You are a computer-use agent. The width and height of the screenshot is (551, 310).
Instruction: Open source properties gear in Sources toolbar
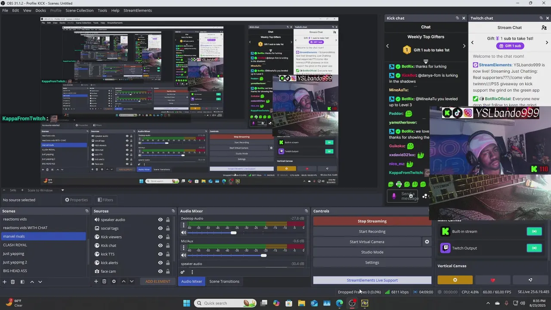tap(114, 282)
